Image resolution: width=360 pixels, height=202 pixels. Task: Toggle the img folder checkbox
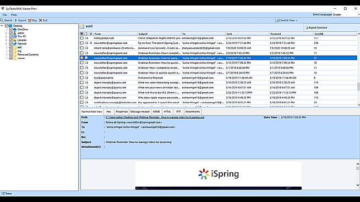pos(11,51)
